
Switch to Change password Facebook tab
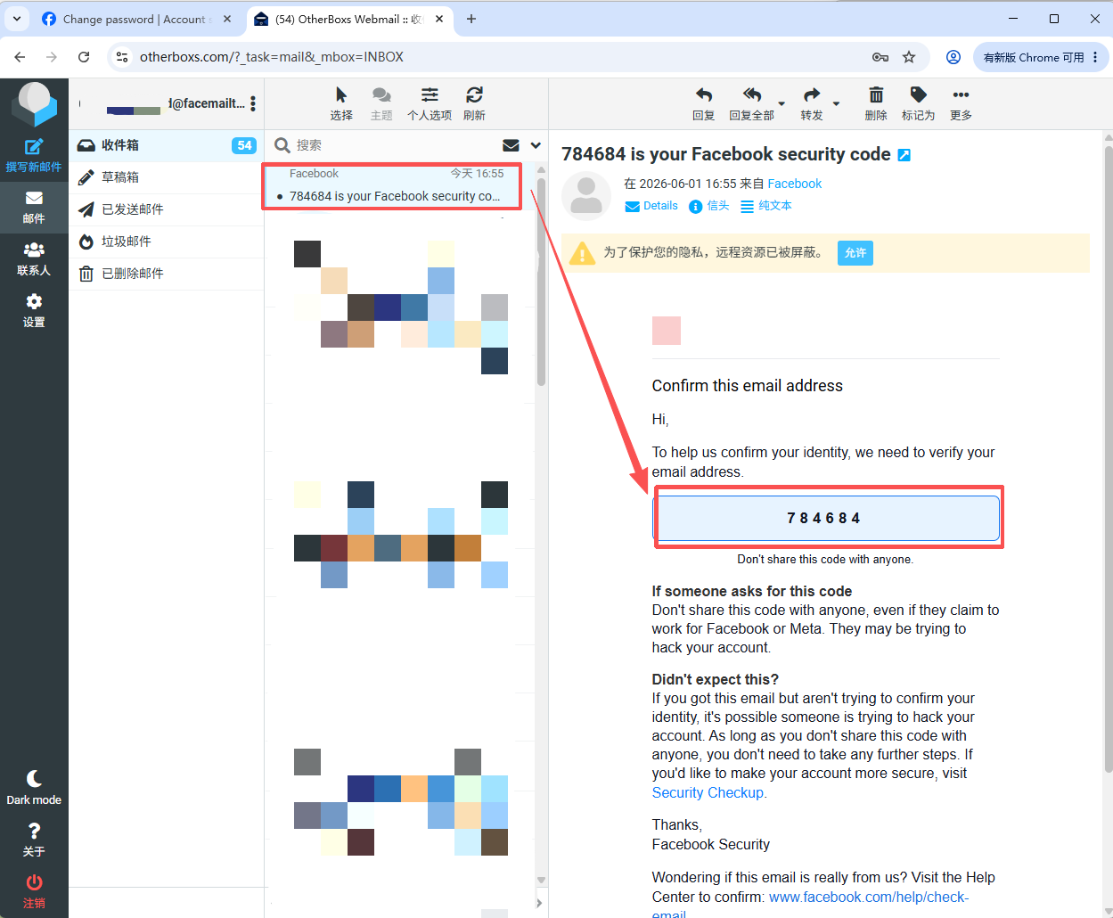134,19
